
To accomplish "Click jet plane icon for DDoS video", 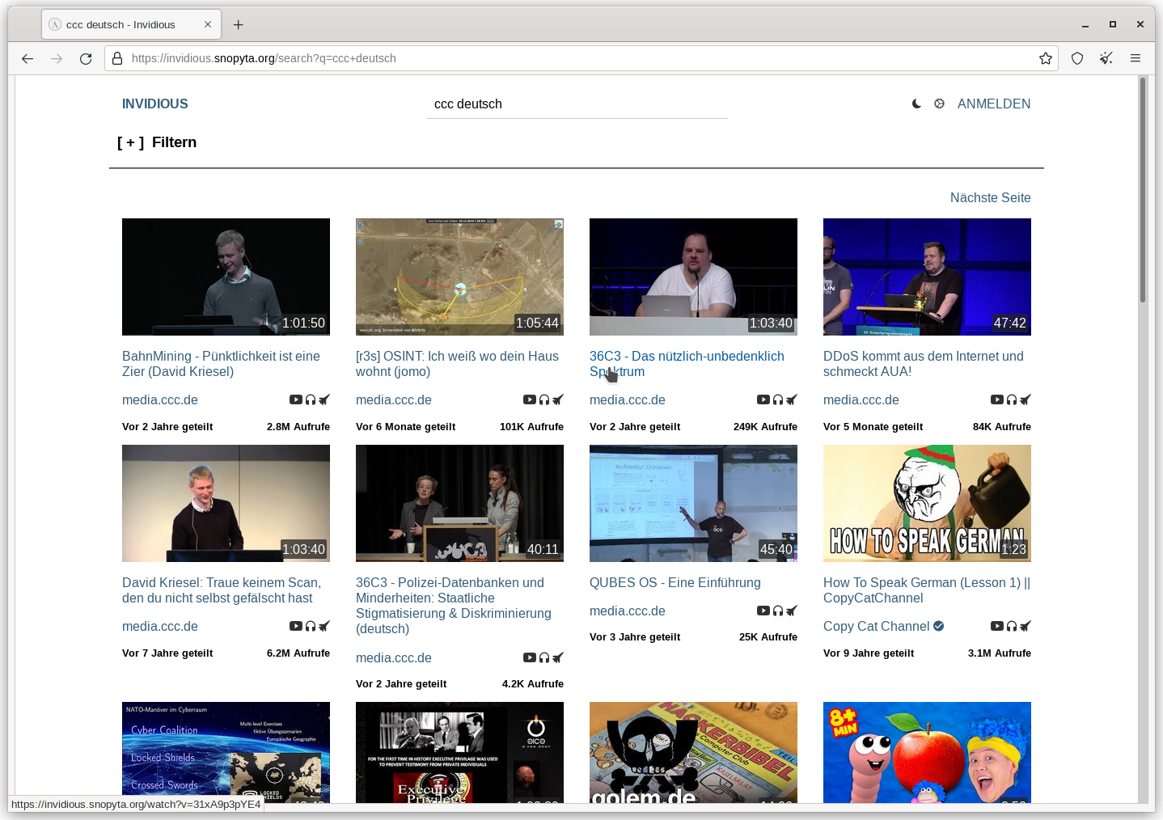I will (1026, 399).
